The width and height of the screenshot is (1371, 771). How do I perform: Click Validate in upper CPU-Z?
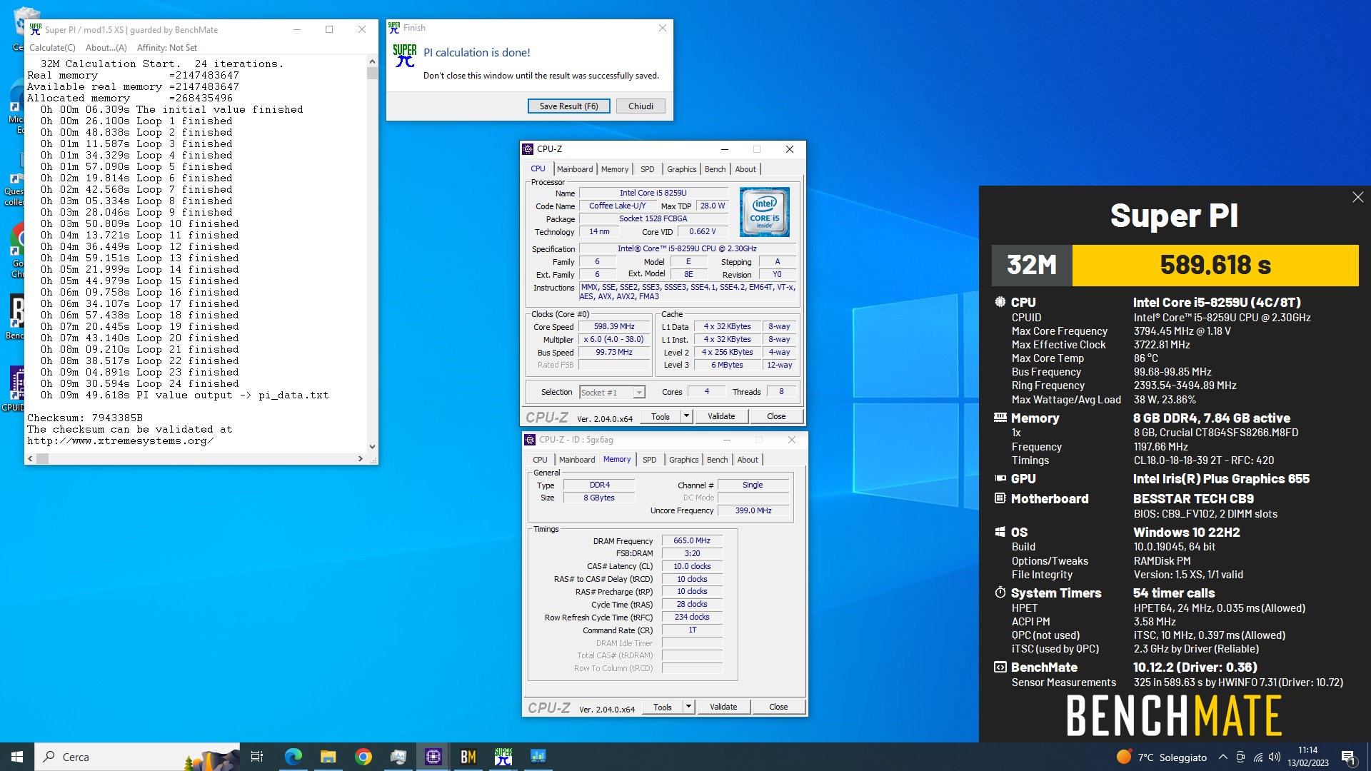coord(721,416)
